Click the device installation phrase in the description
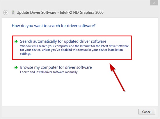This screenshot has width=160, height=119. [106, 50]
